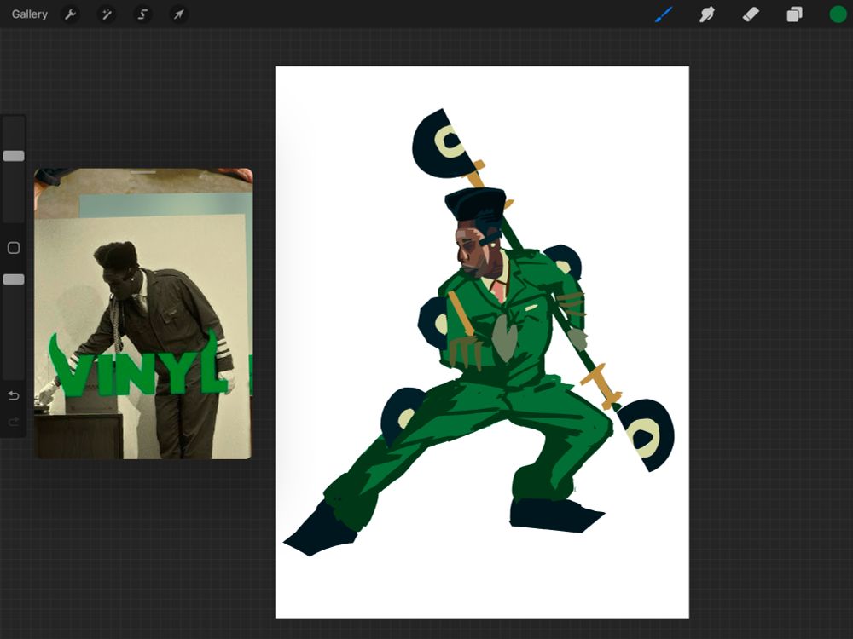Click the brush opacity slider handle

tap(14, 279)
